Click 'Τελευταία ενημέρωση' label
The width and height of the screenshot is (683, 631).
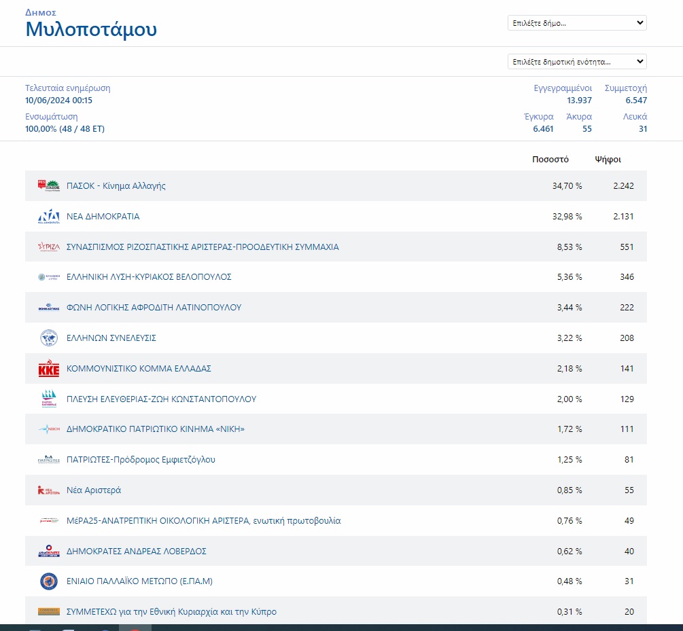[67, 88]
